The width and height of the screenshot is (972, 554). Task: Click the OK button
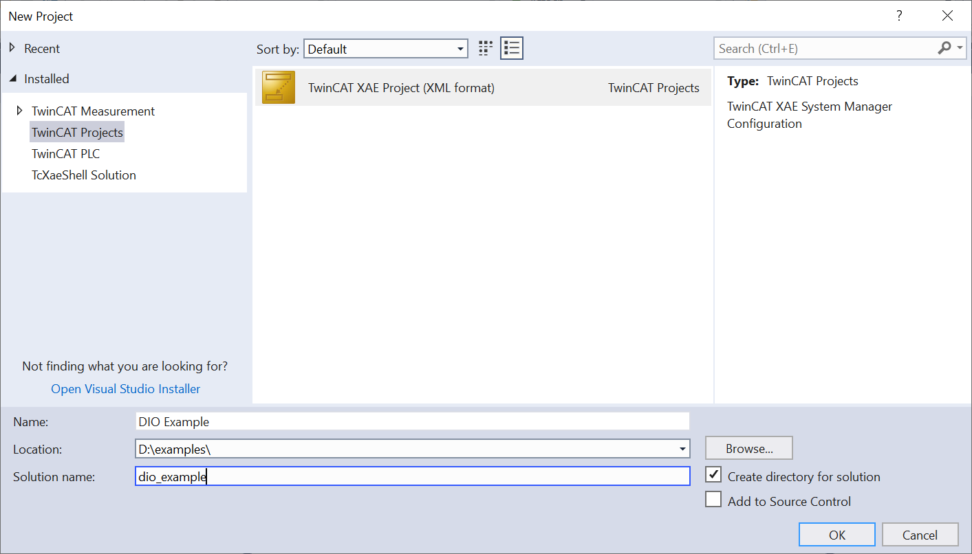tap(837, 535)
